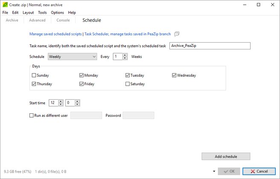
Task: Check the Saturday checkbox
Action: point(128,84)
